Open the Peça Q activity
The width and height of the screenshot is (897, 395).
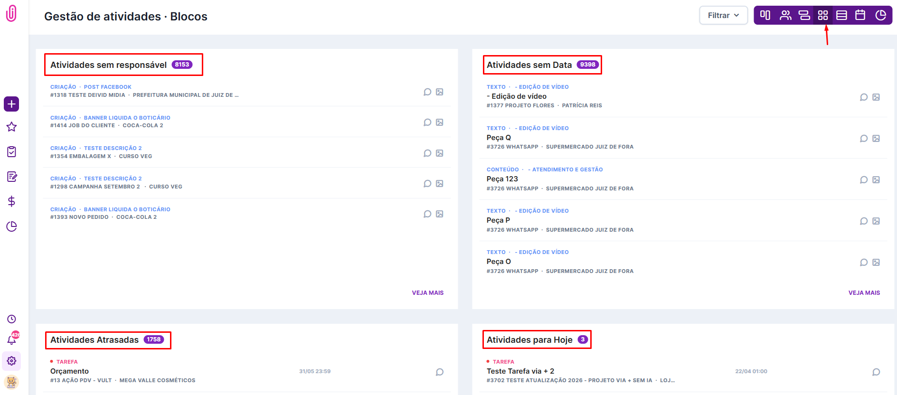pos(499,138)
